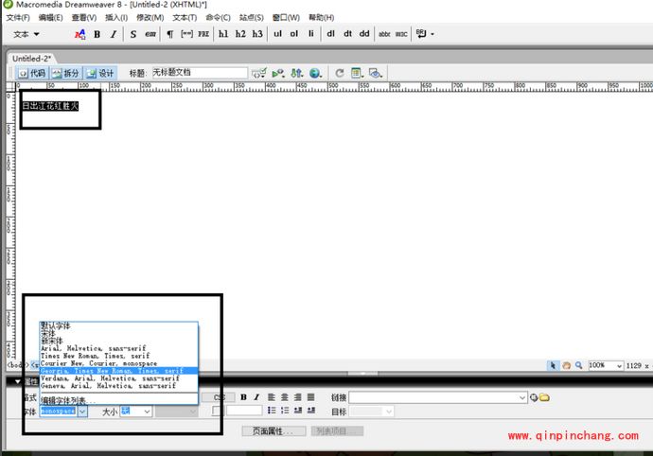Viewport: 653px width, 456px height.
Task: Click the paragraph mark icon in the toolbar
Action: click(170, 34)
